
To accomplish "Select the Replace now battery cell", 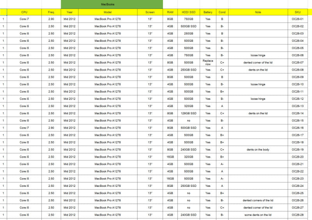I will point(208,62).
